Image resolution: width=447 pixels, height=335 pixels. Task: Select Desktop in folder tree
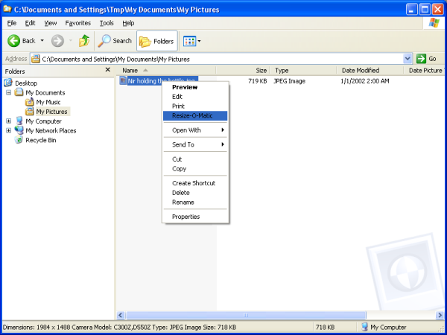[x=25, y=83]
